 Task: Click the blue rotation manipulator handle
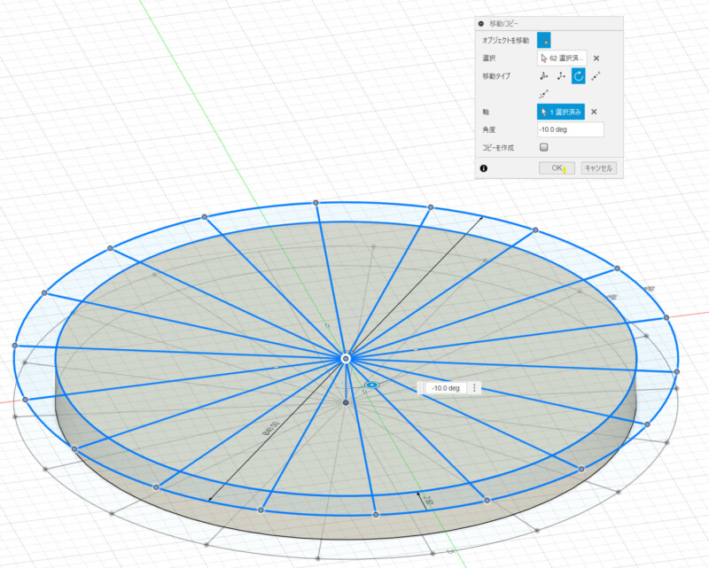click(x=371, y=385)
